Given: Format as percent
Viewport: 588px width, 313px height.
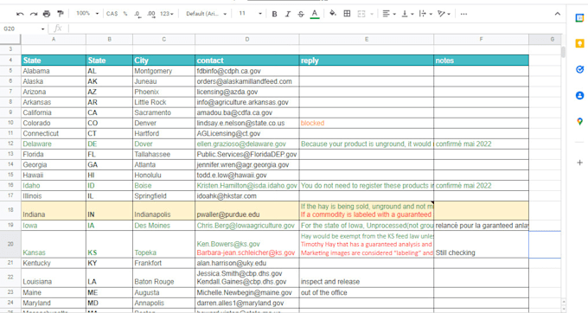Looking at the screenshot, I should pyautogui.click(x=125, y=14).
